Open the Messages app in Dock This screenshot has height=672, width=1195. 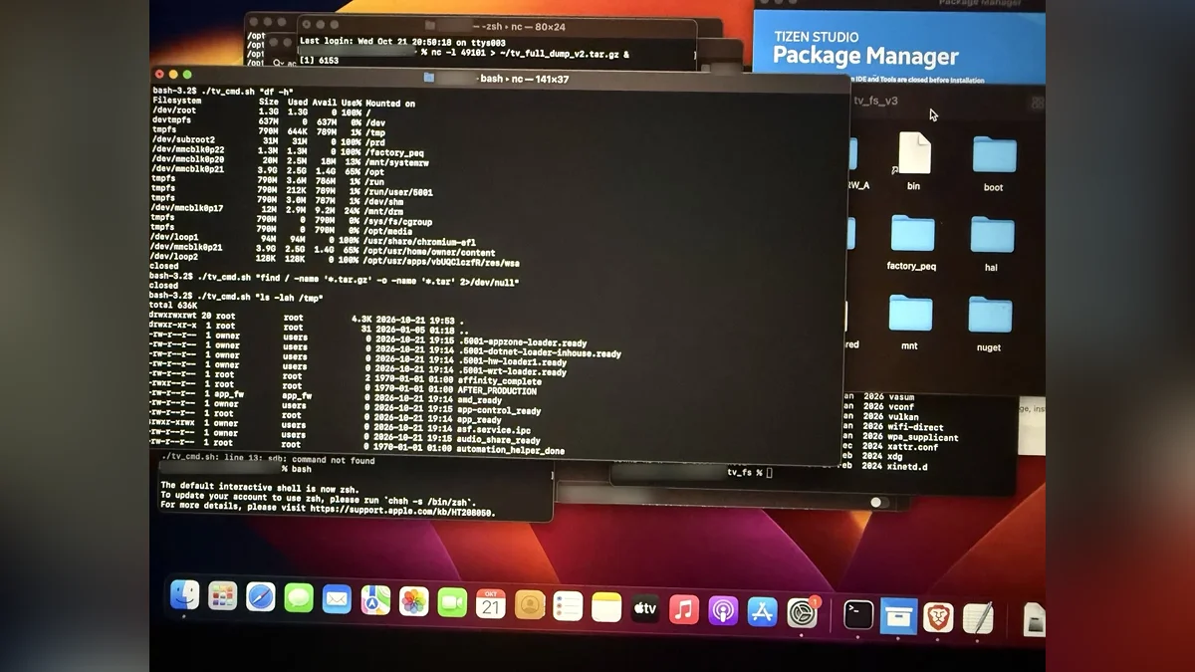point(299,597)
